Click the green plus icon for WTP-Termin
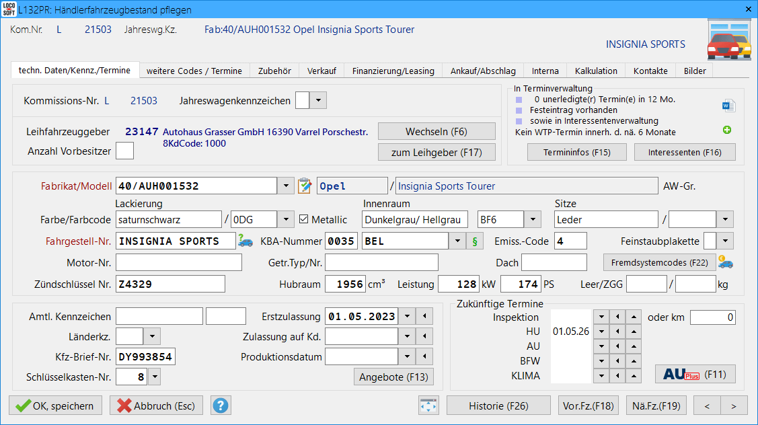The height and width of the screenshot is (425, 758). (x=727, y=130)
